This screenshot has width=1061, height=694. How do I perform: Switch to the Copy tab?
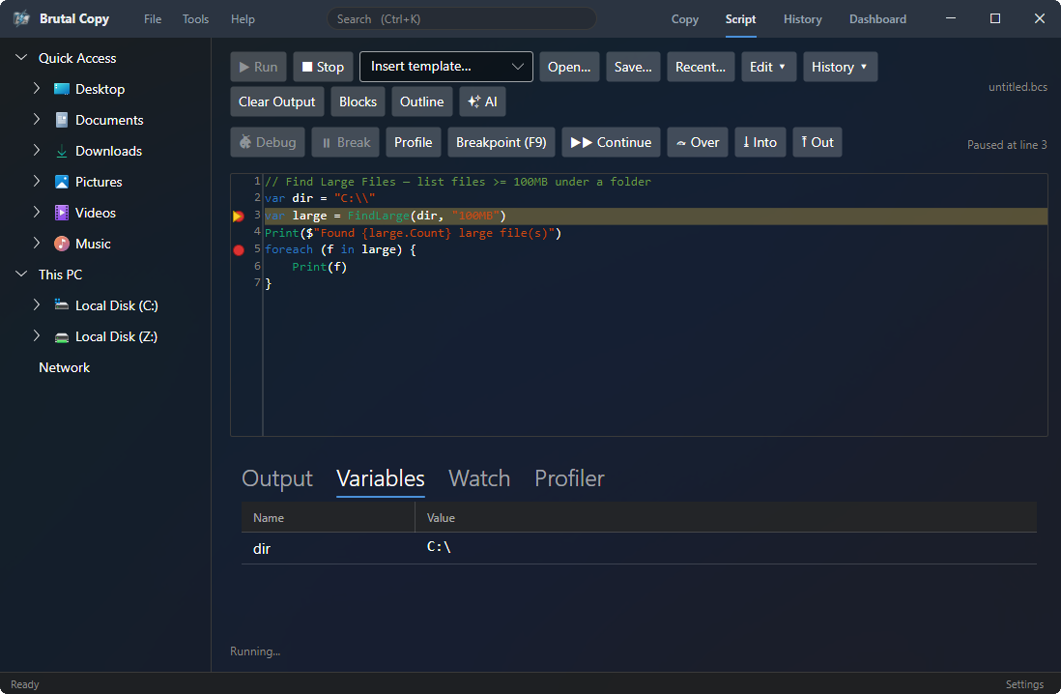(684, 19)
